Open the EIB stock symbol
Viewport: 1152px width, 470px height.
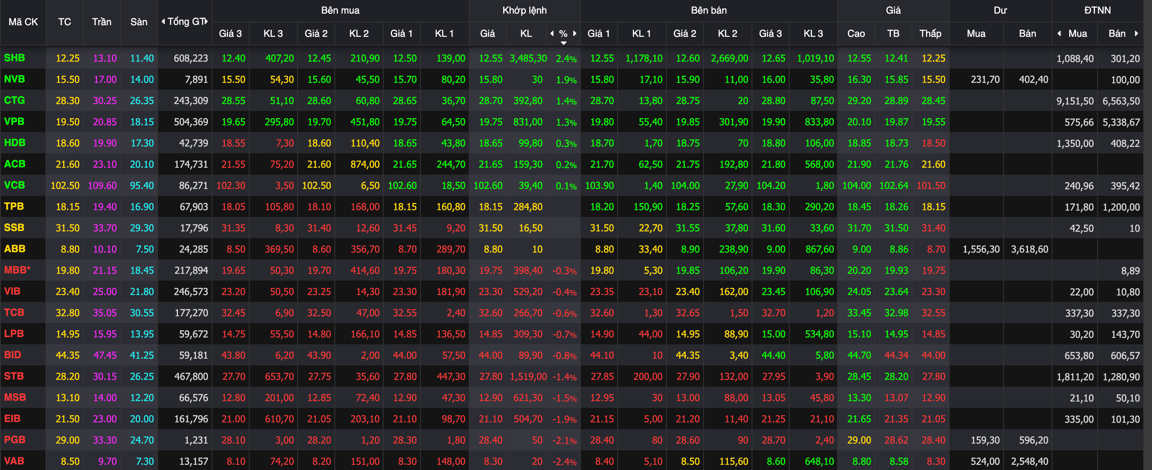[x=12, y=418]
